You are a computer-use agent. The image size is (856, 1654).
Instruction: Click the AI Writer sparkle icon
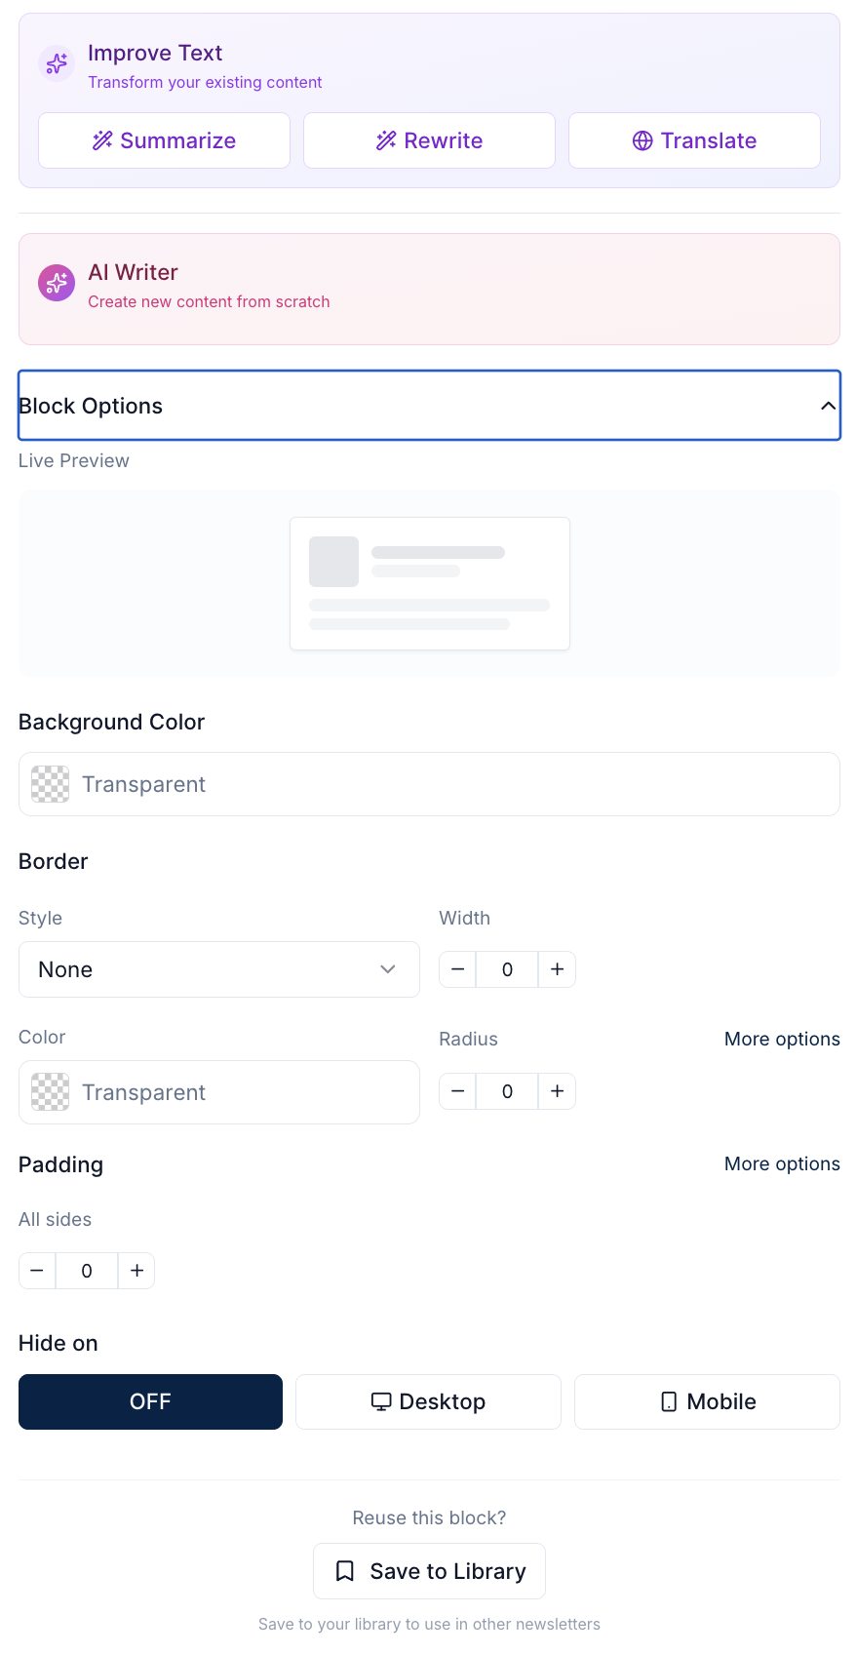tap(57, 284)
